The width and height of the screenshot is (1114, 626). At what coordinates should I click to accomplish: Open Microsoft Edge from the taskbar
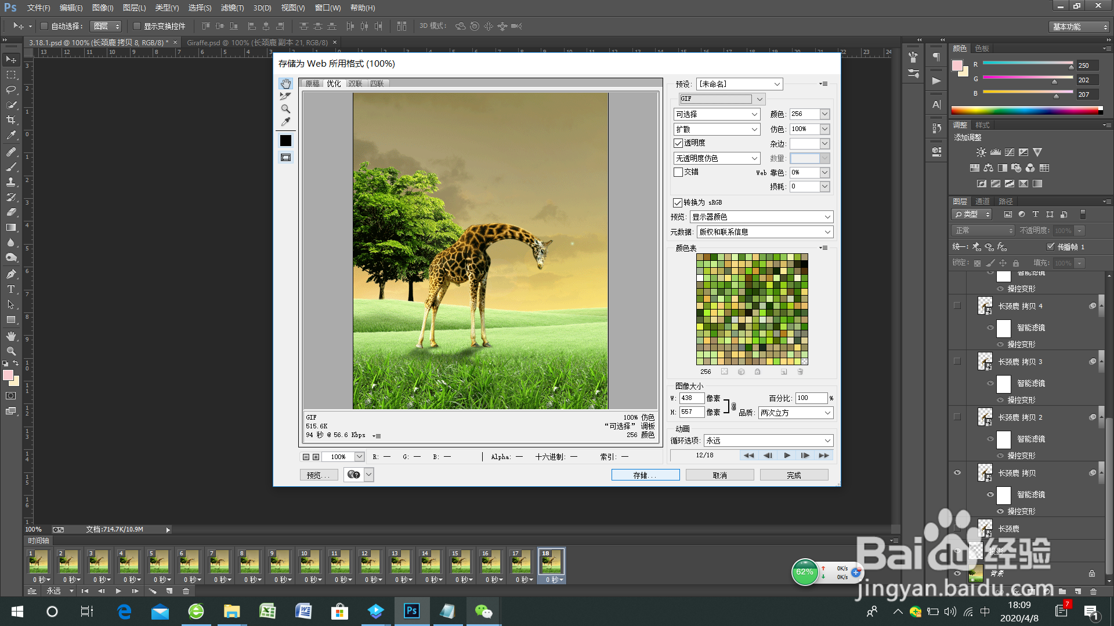click(124, 611)
